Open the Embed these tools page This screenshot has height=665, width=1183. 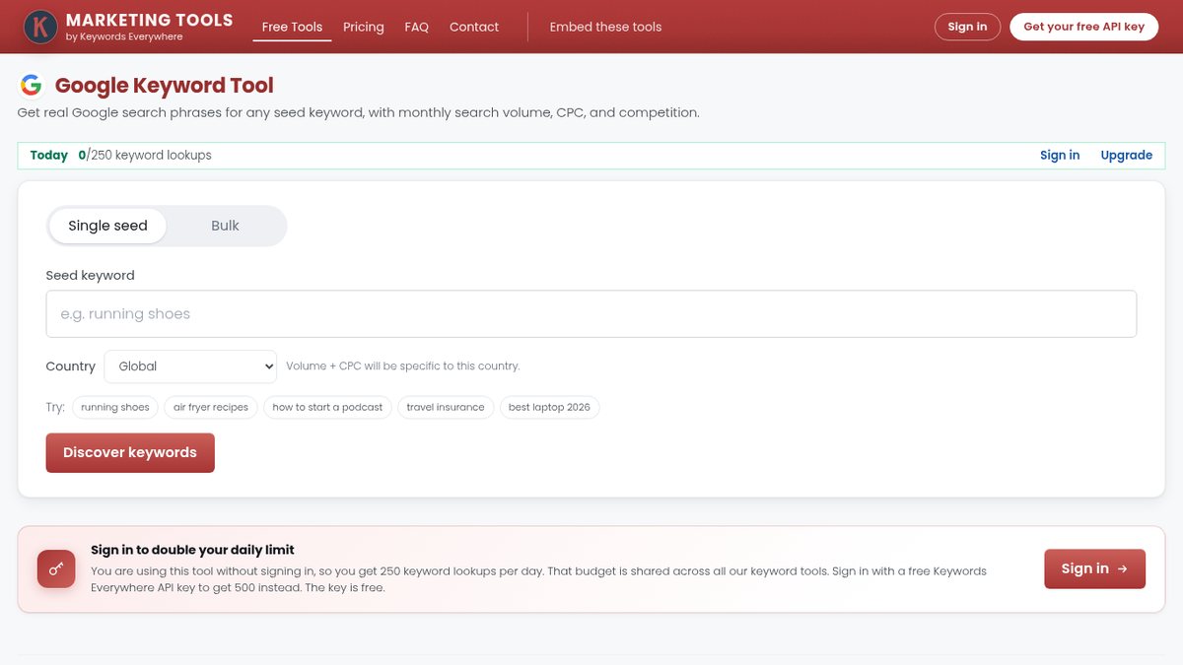point(605,27)
